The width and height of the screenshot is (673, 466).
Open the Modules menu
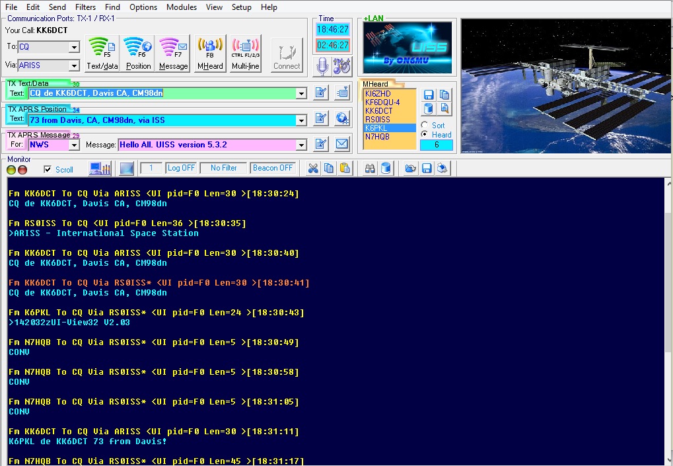tap(180, 7)
